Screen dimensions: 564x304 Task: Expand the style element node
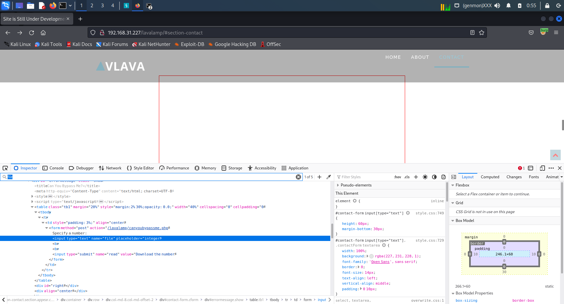pyautogui.click(x=32, y=196)
